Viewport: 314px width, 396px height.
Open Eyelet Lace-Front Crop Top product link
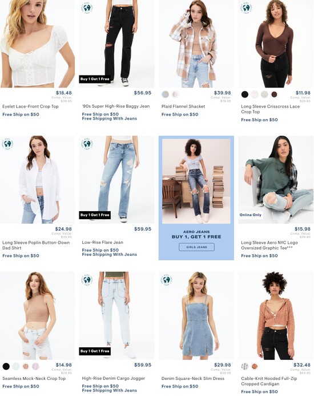[x=30, y=106]
